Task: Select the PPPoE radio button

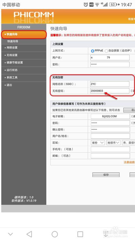Action: [x=92, y=51]
